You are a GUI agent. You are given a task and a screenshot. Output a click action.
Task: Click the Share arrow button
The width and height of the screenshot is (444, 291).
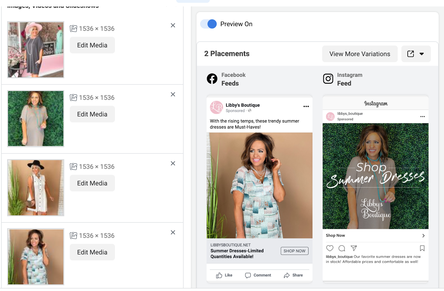point(293,275)
